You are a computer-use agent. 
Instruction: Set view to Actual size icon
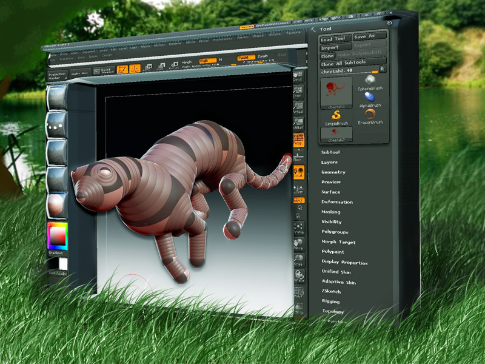[298, 107]
